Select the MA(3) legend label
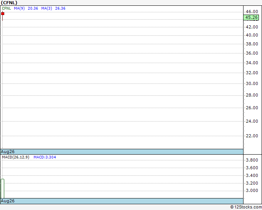 pos(47,8)
